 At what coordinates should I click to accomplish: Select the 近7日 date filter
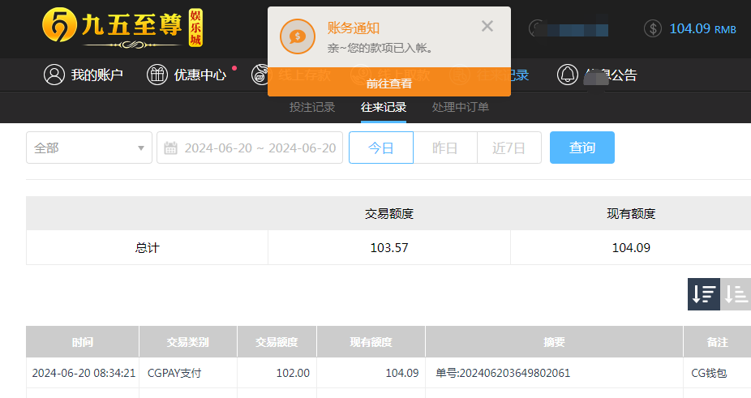coord(509,148)
